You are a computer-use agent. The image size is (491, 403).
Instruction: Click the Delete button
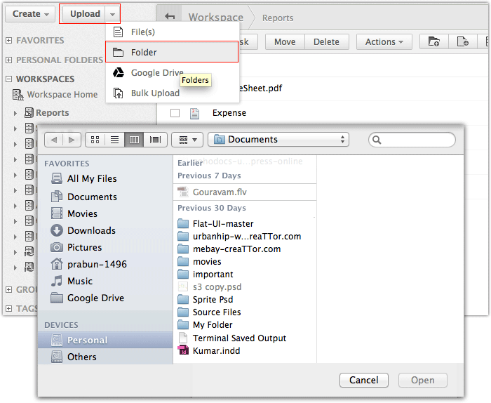[x=326, y=42]
